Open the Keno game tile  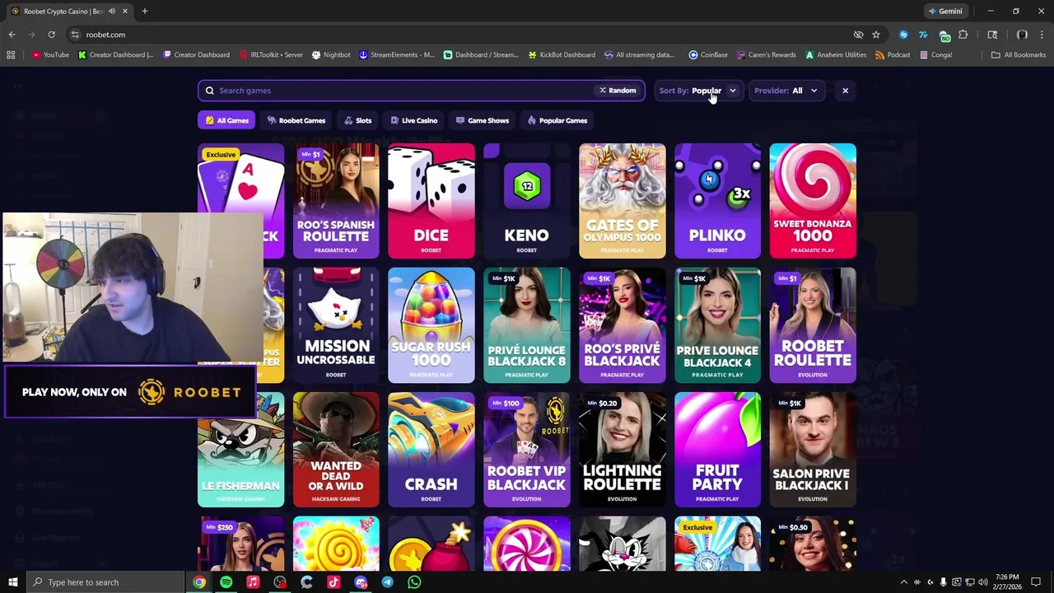click(527, 201)
